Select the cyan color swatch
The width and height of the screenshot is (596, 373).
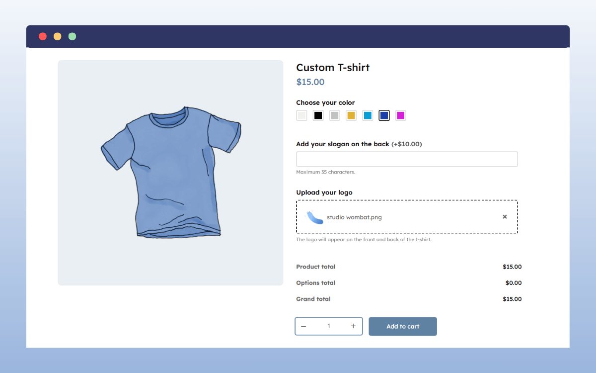(368, 115)
